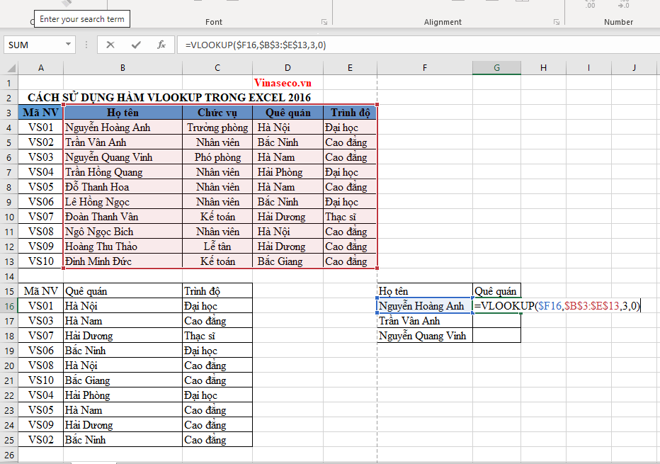Screen dimensions: 660x464
Task: Select the row 3 header
Action: pos(8,113)
